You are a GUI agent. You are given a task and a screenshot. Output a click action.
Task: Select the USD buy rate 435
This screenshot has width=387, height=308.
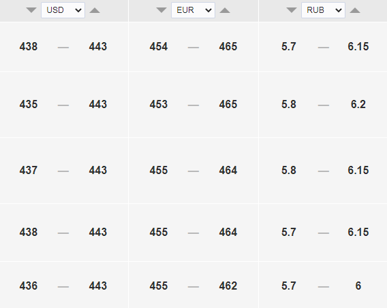pos(29,104)
